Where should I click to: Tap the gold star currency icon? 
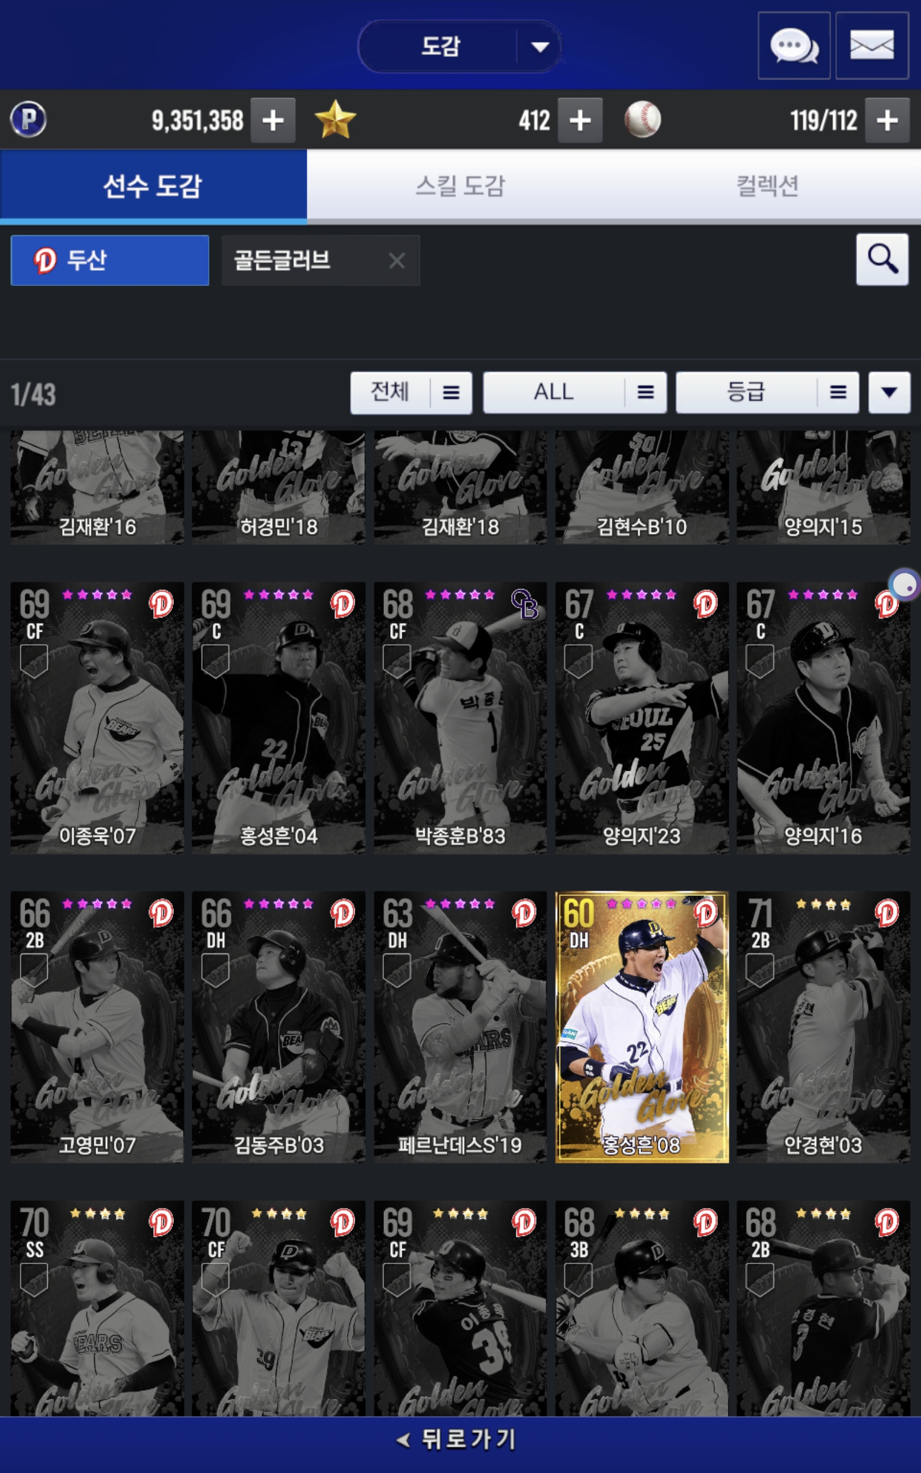335,120
